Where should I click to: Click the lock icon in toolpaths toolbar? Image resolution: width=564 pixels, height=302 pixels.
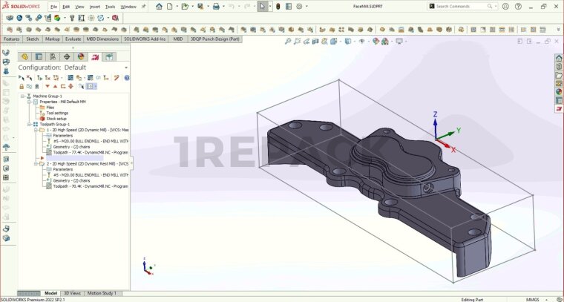pos(22,86)
